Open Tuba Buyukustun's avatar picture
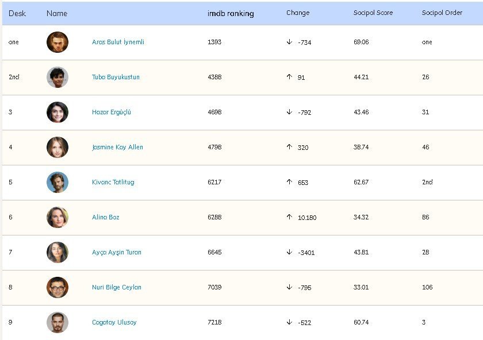Viewport: 483px width, 340px height. click(57, 77)
